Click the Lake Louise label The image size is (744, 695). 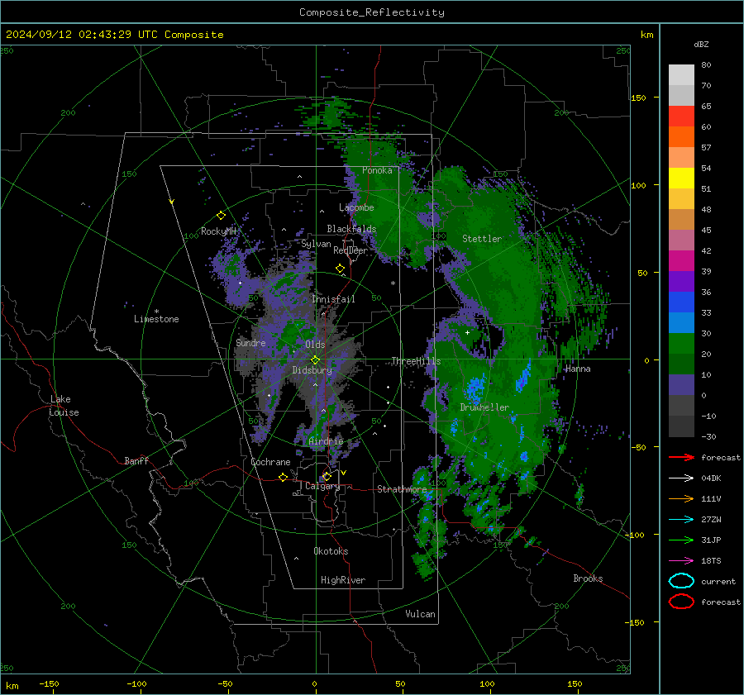[x=64, y=406]
